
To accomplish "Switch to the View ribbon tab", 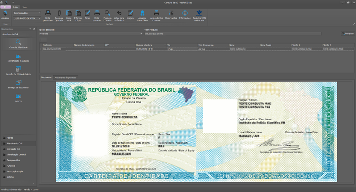I will point(25,7).
